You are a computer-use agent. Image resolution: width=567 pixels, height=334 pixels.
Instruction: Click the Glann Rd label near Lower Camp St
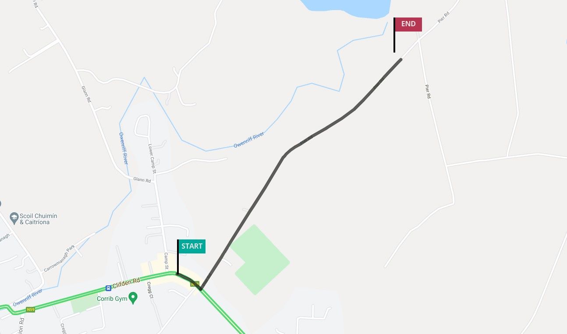(142, 180)
